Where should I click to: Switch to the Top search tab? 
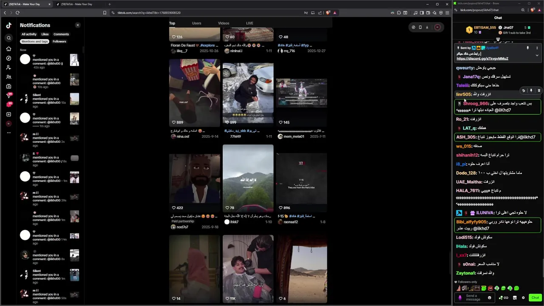pos(172,23)
